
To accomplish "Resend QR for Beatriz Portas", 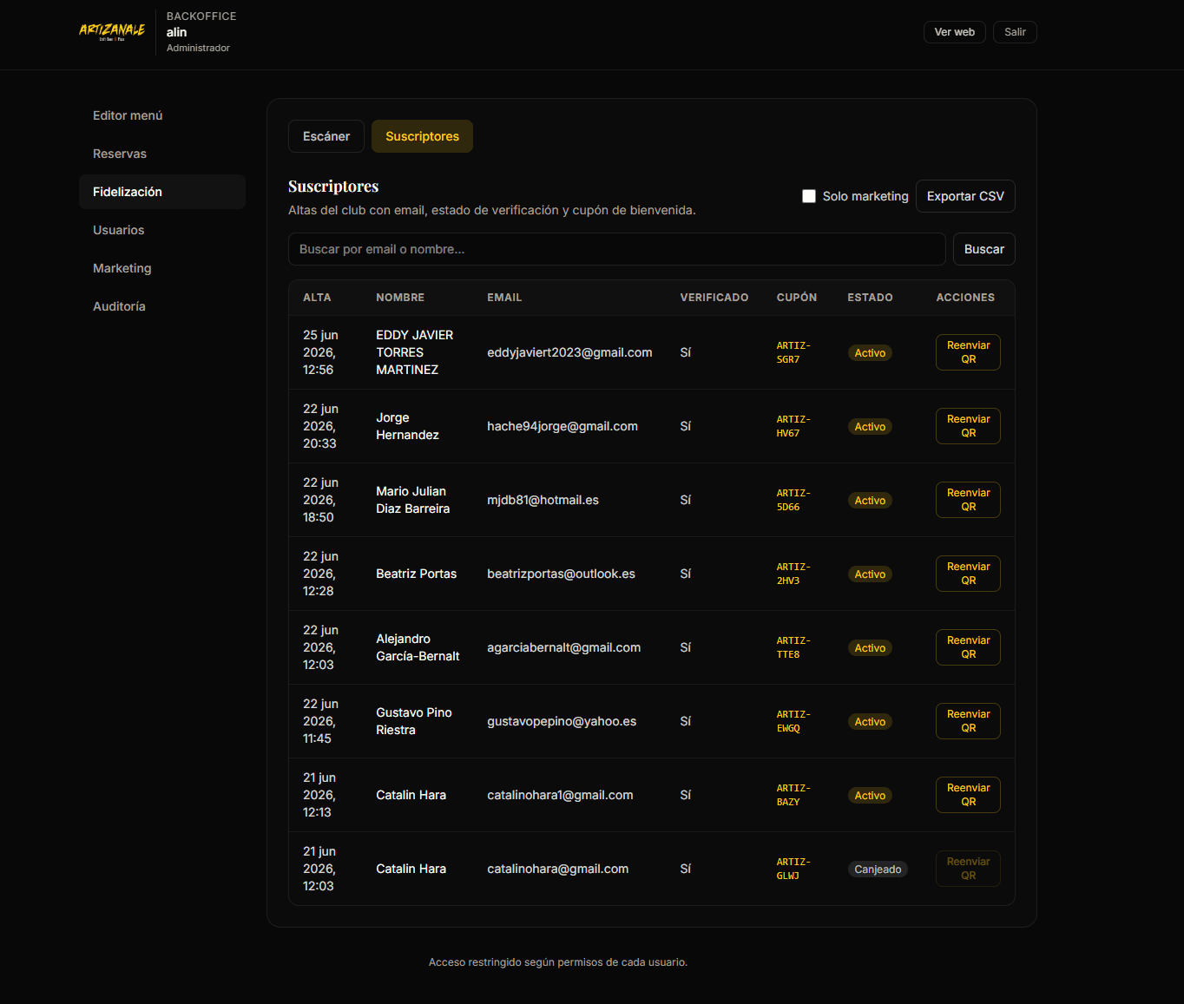I will pyautogui.click(x=968, y=574).
